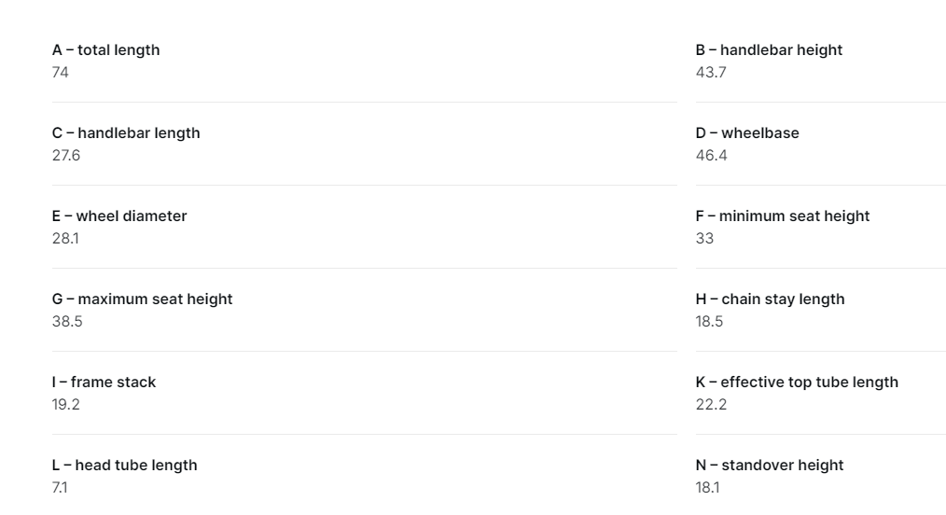Select the frame stack value 19.2
946x515 pixels.
[x=65, y=405]
